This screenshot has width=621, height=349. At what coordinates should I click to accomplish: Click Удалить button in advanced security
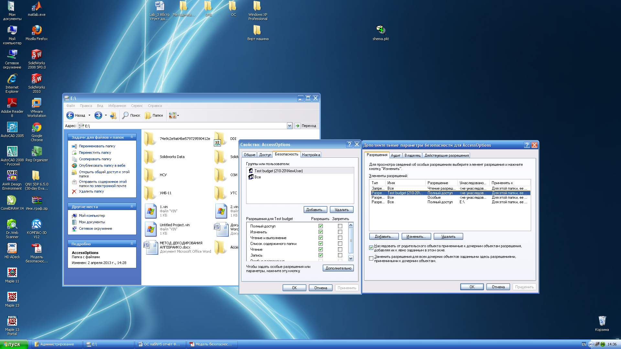coord(448,237)
